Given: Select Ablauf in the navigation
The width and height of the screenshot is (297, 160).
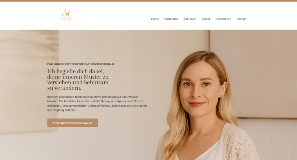Looking at the screenshot, I should [206, 19].
